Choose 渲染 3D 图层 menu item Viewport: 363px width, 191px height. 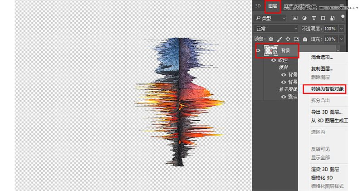(x=325, y=169)
